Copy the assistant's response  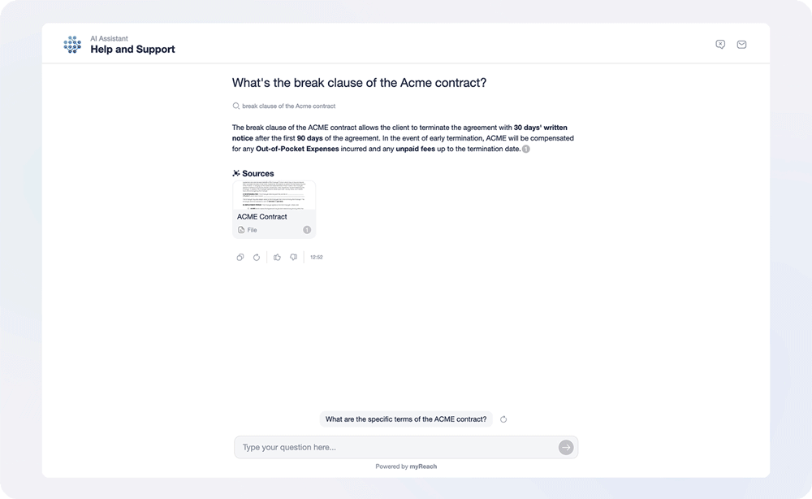coord(240,257)
